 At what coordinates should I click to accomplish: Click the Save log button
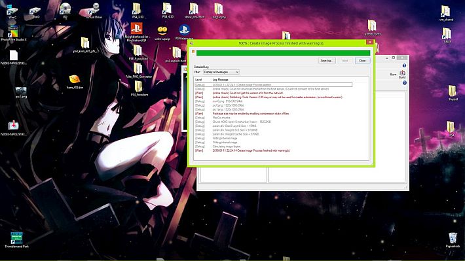pos(327,60)
